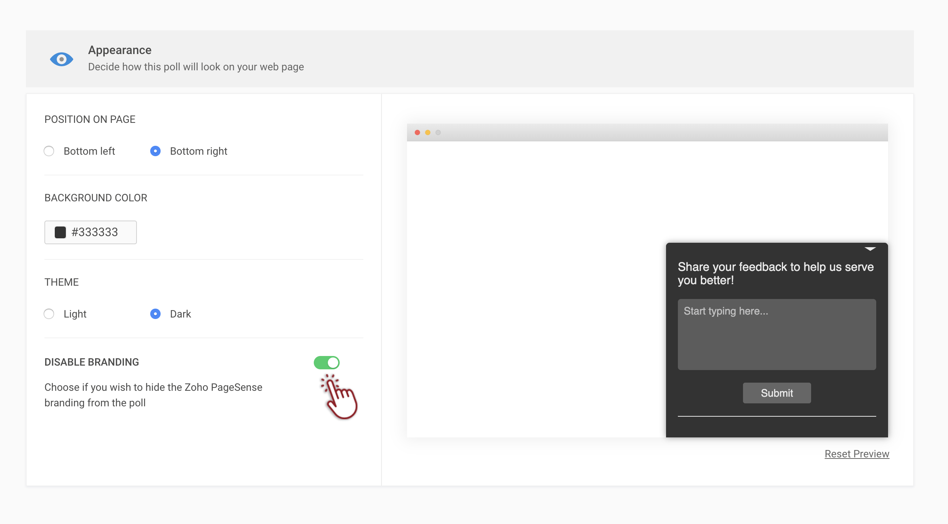948x524 pixels.
Task: Click the Bottom right label text
Action: [x=198, y=151]
